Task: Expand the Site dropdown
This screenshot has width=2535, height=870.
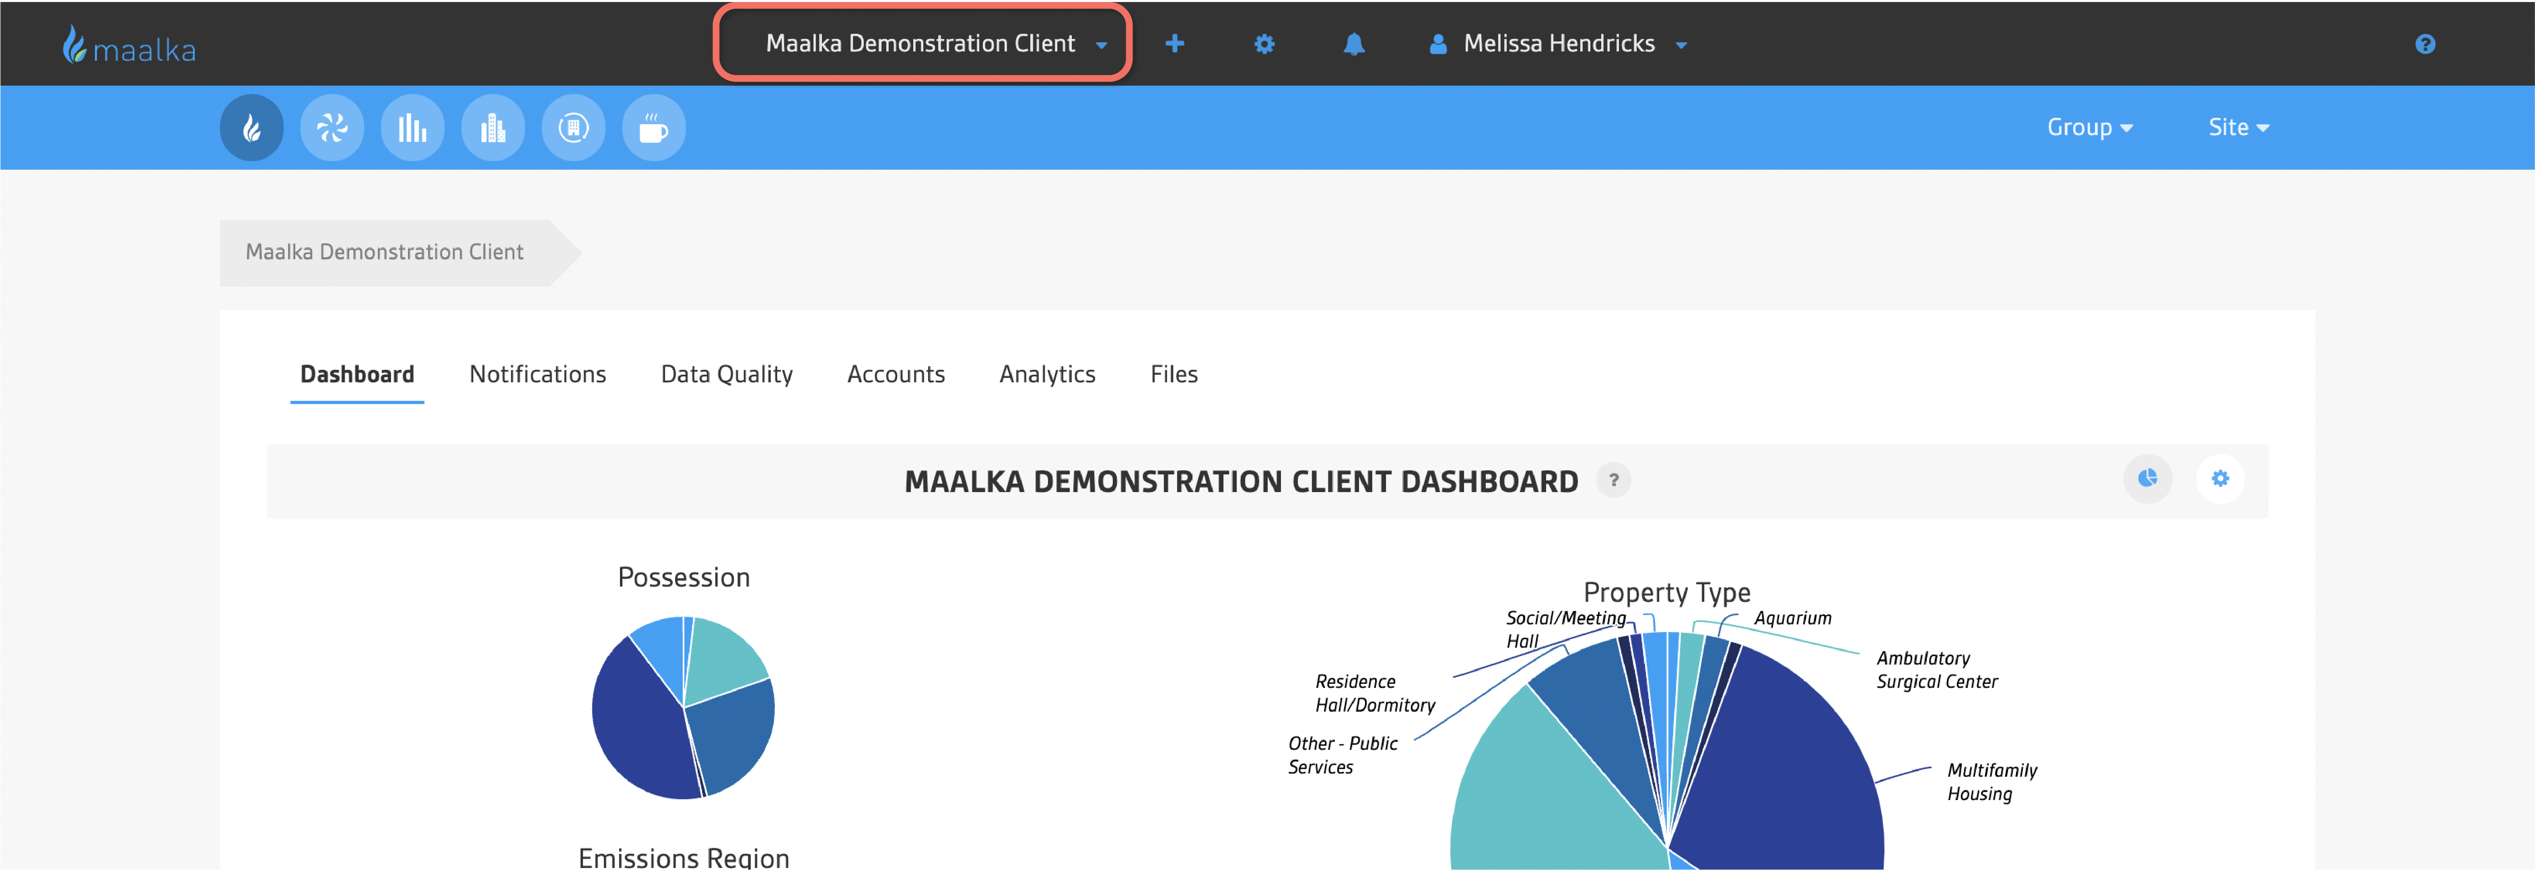Action: pos(2239,128)
